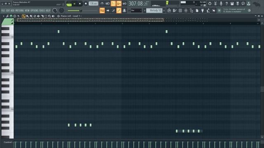Viewport: 264px width, 148px height.
Task: Open the piano roll menu arrow
Action: (4, 16)
